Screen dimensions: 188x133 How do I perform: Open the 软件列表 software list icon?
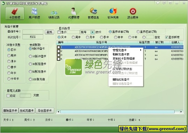point(113,13)
